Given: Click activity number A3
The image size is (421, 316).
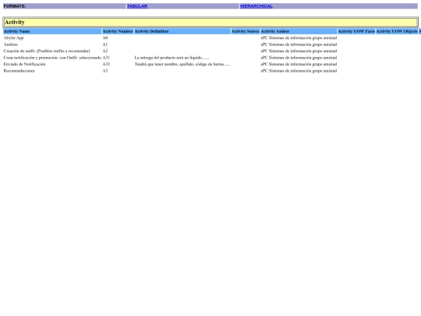Looking at the screenshot, I should pyautogui.click(x=105, y=71).
